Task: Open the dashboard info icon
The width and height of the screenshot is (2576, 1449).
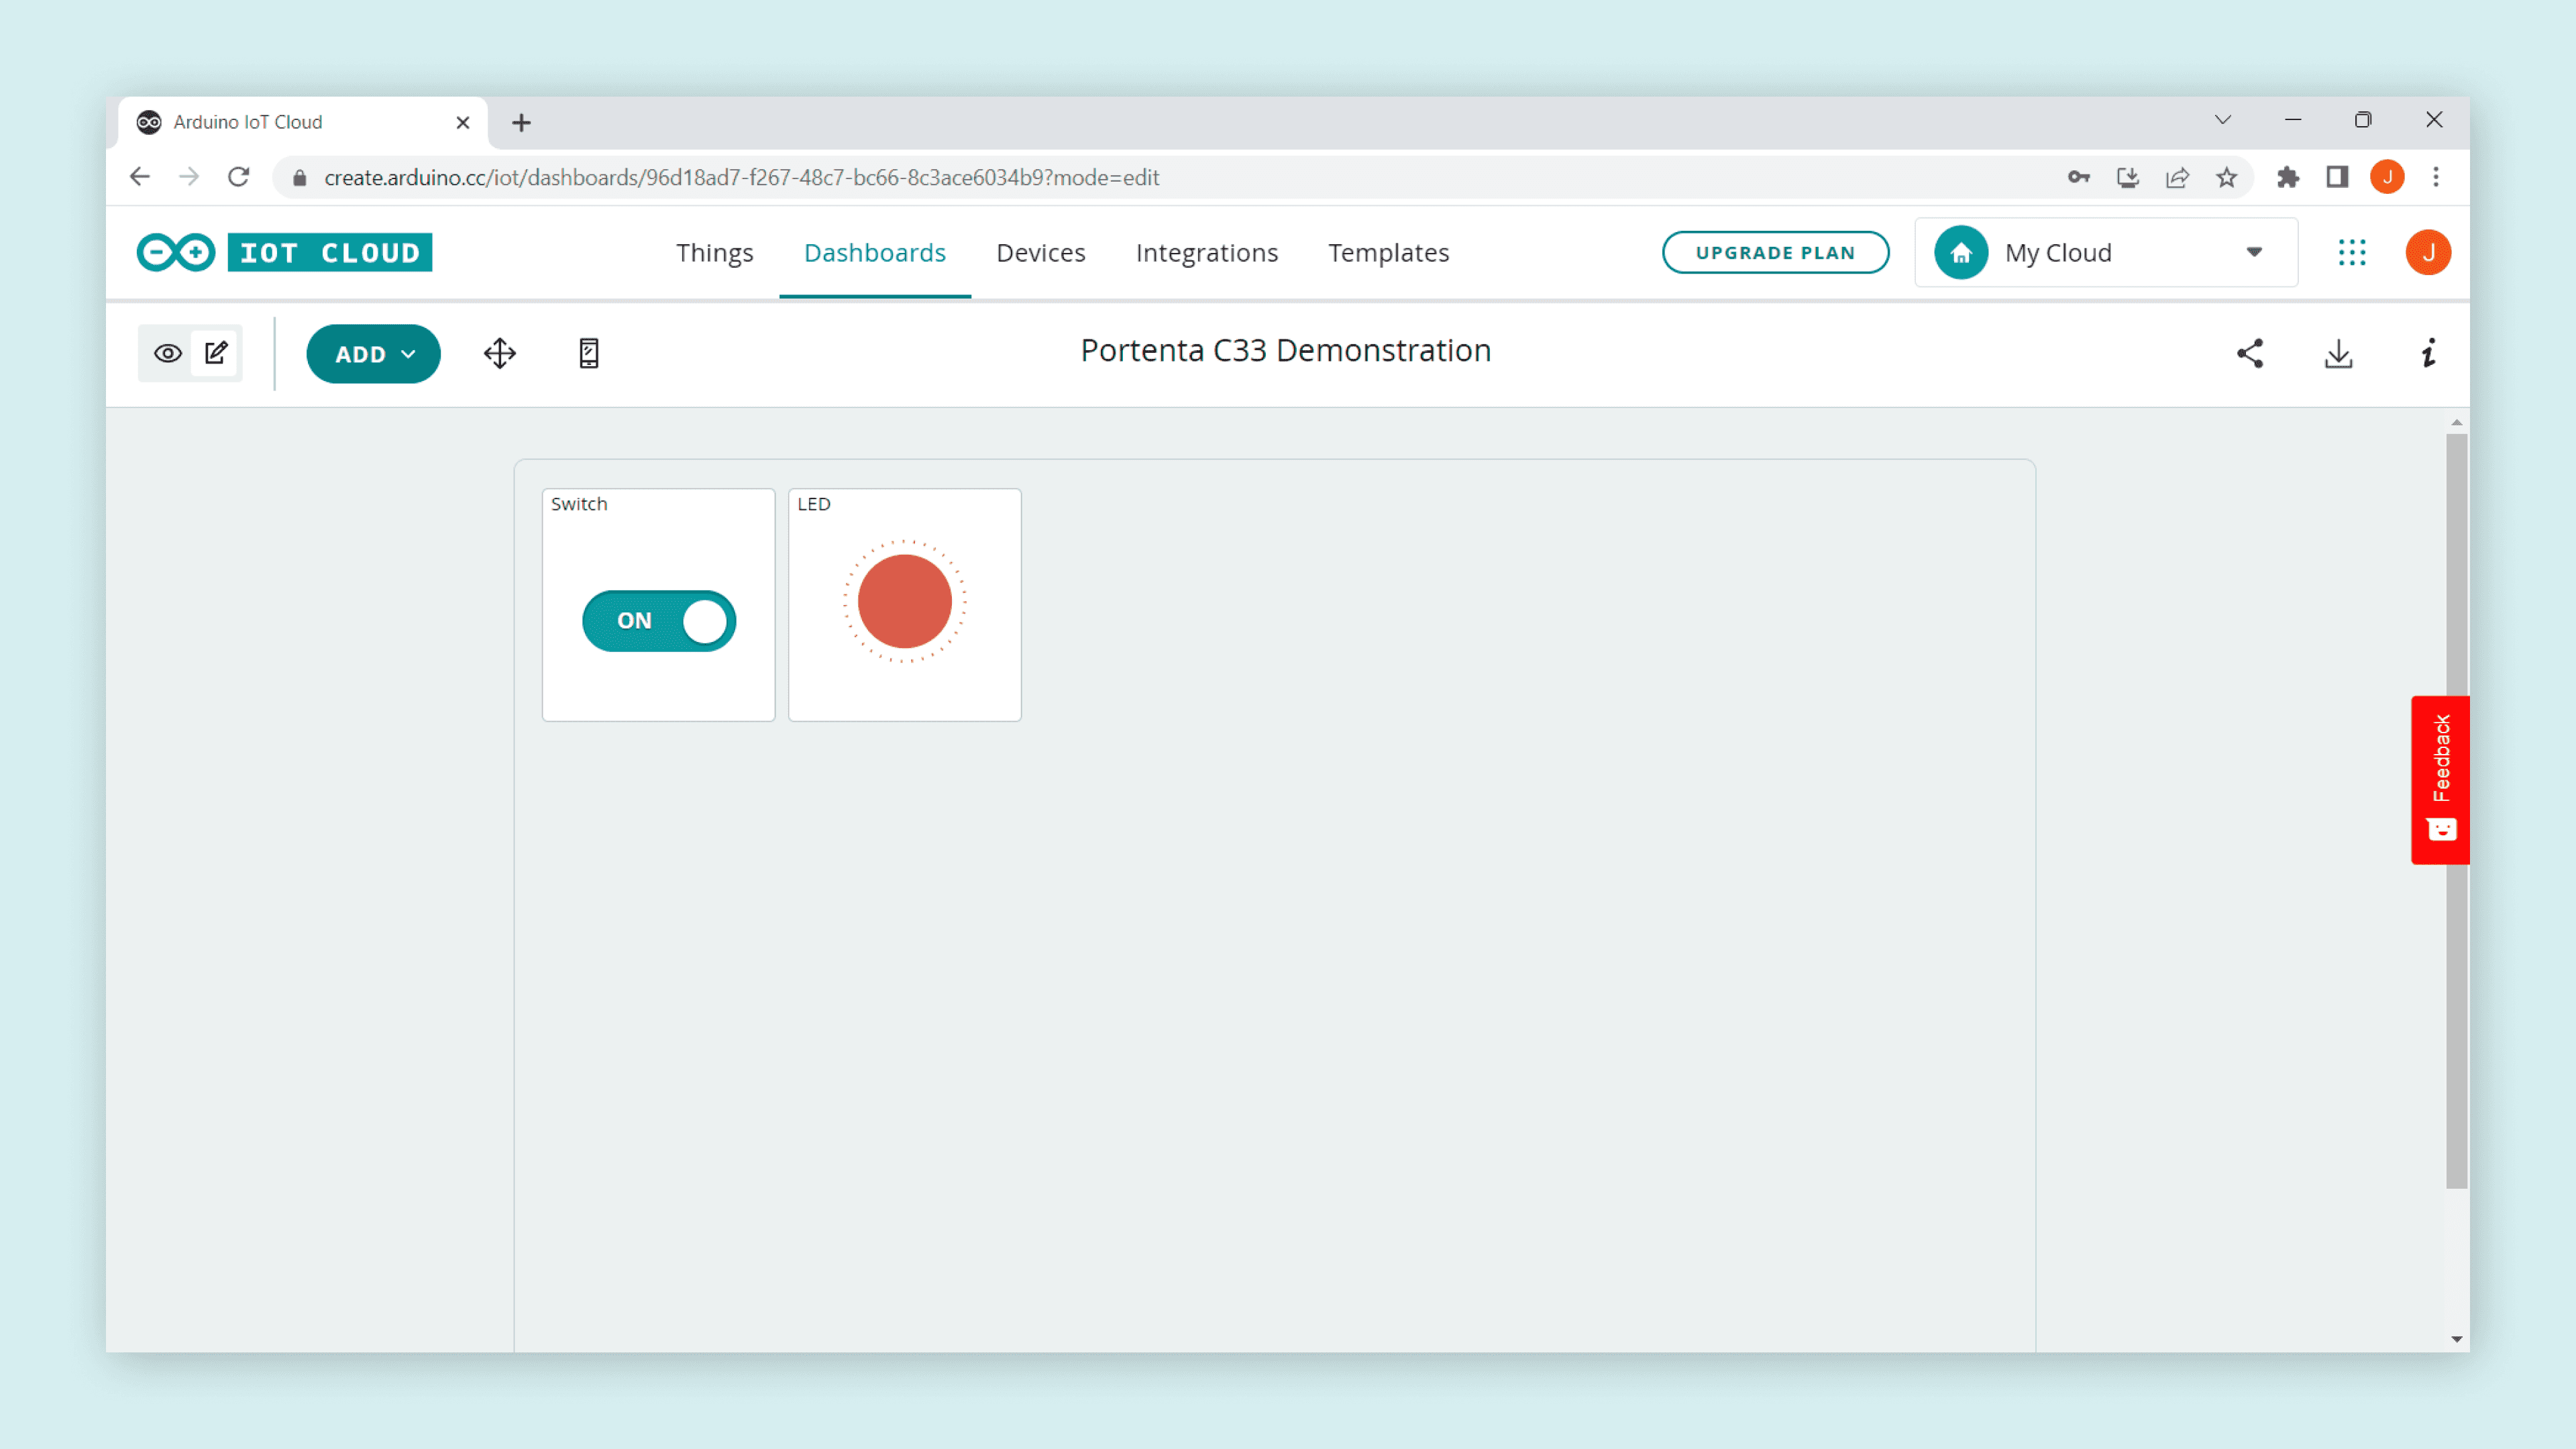Action: [2428, 353]
